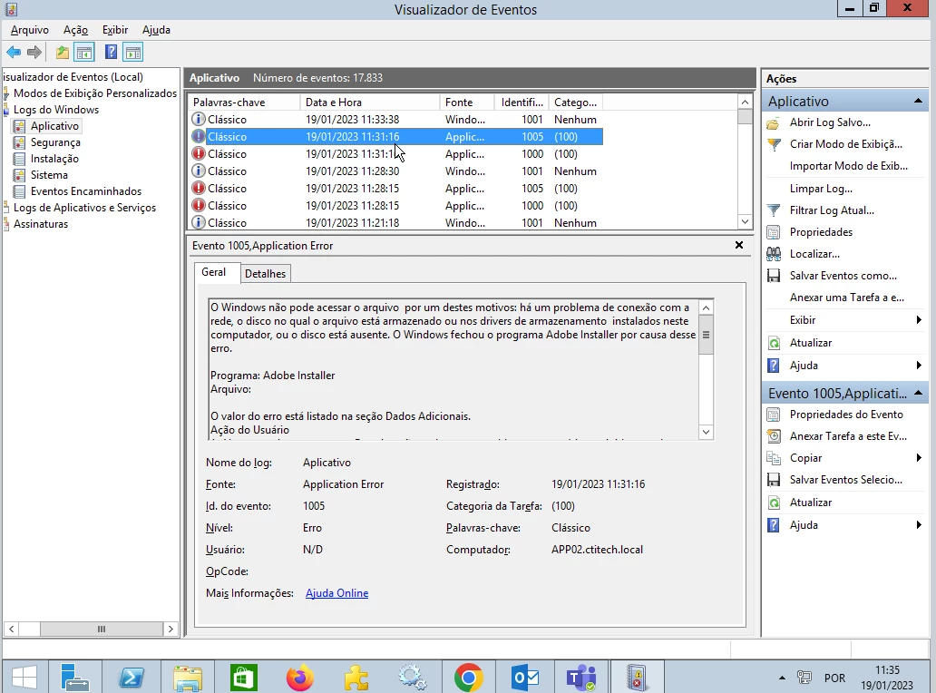Click right arrow of tree horizontal scrollbar

pos(171,629)
